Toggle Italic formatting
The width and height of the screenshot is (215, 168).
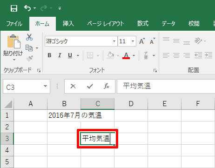60,55
